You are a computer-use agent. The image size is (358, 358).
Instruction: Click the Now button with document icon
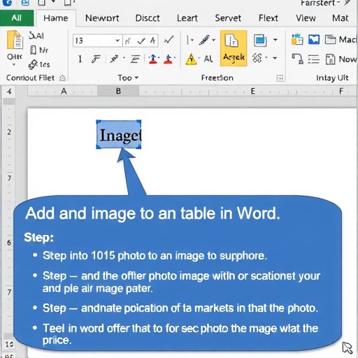[341, 59]
